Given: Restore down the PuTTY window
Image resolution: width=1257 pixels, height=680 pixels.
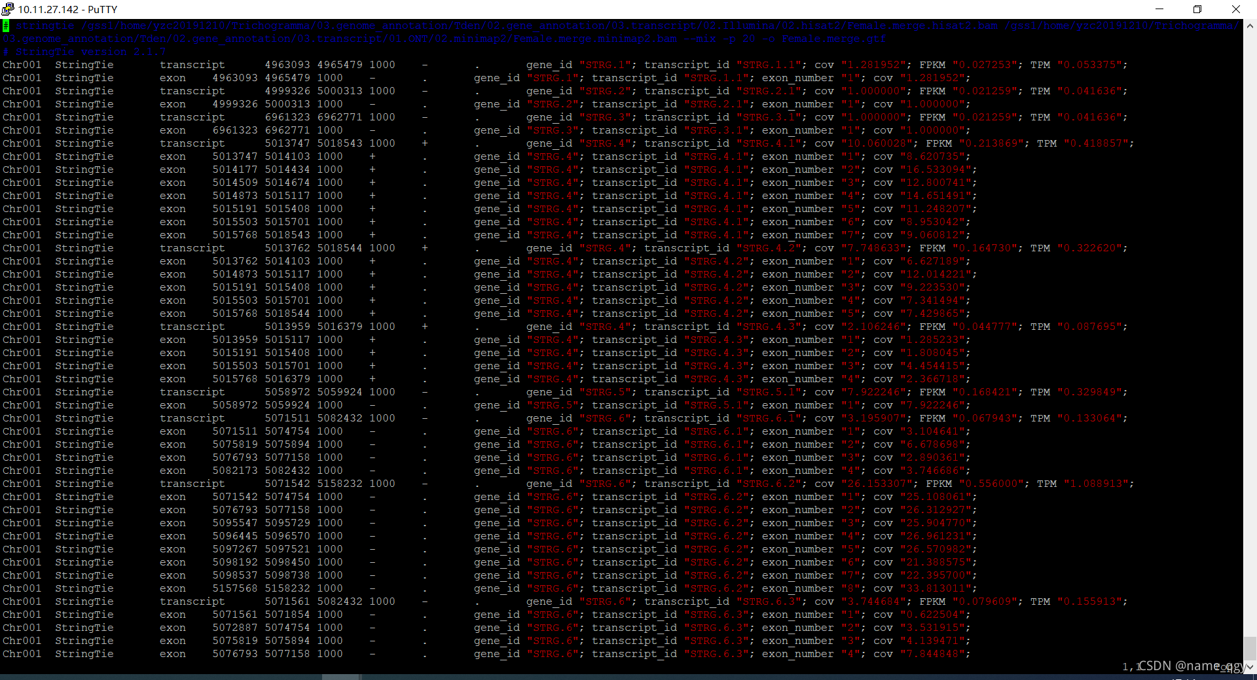Looking at the screenshot, I should (x=1197, y=9).
